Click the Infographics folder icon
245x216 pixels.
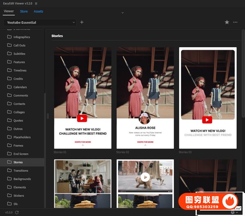9,37
